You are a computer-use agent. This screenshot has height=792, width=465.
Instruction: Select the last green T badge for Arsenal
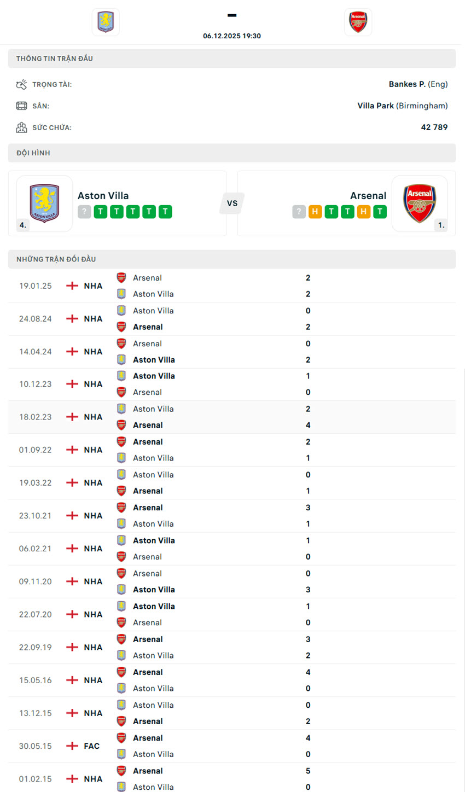pyautogui.click(x=381, y=212)
